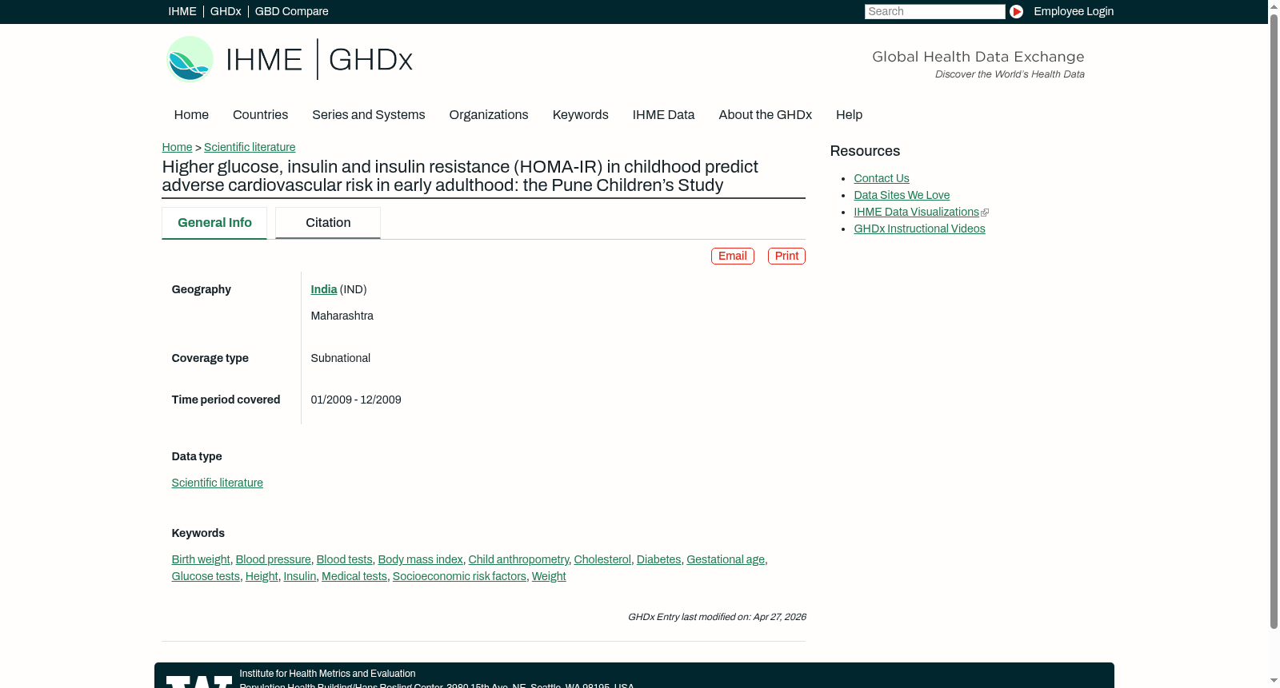The height and width of the screenshot is (688, 1280).
Task: Open the Blood tests keyword
Action: pyautogui.click(x=344, y=559)
